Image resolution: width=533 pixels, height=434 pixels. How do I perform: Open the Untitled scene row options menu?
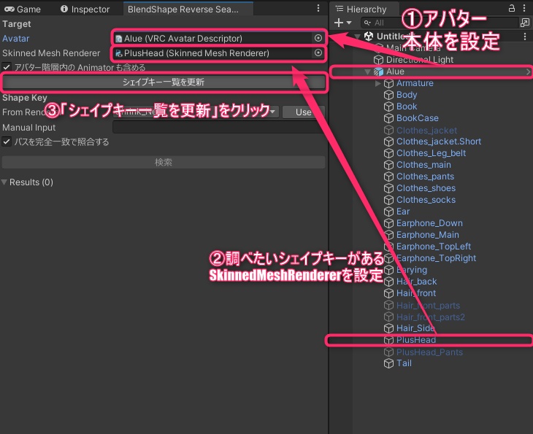pyautogui.click(x=525, y=36)
